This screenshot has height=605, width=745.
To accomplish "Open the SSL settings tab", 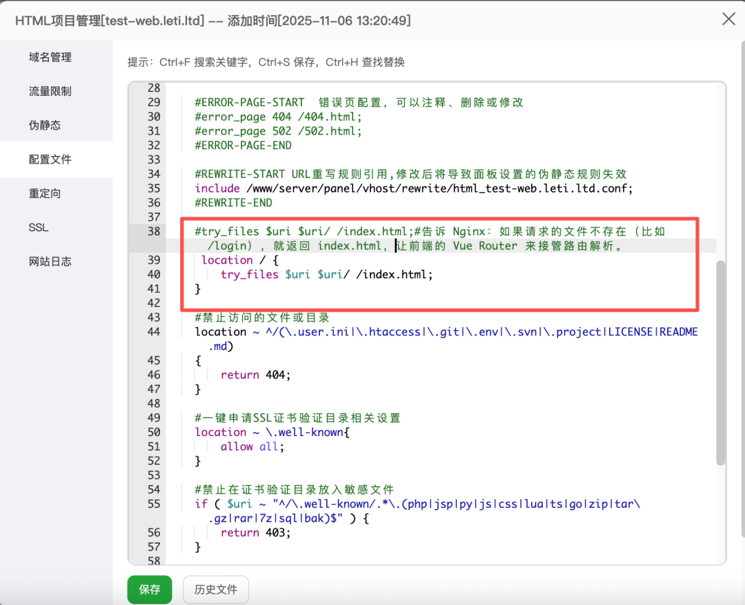I will point(39,228).
